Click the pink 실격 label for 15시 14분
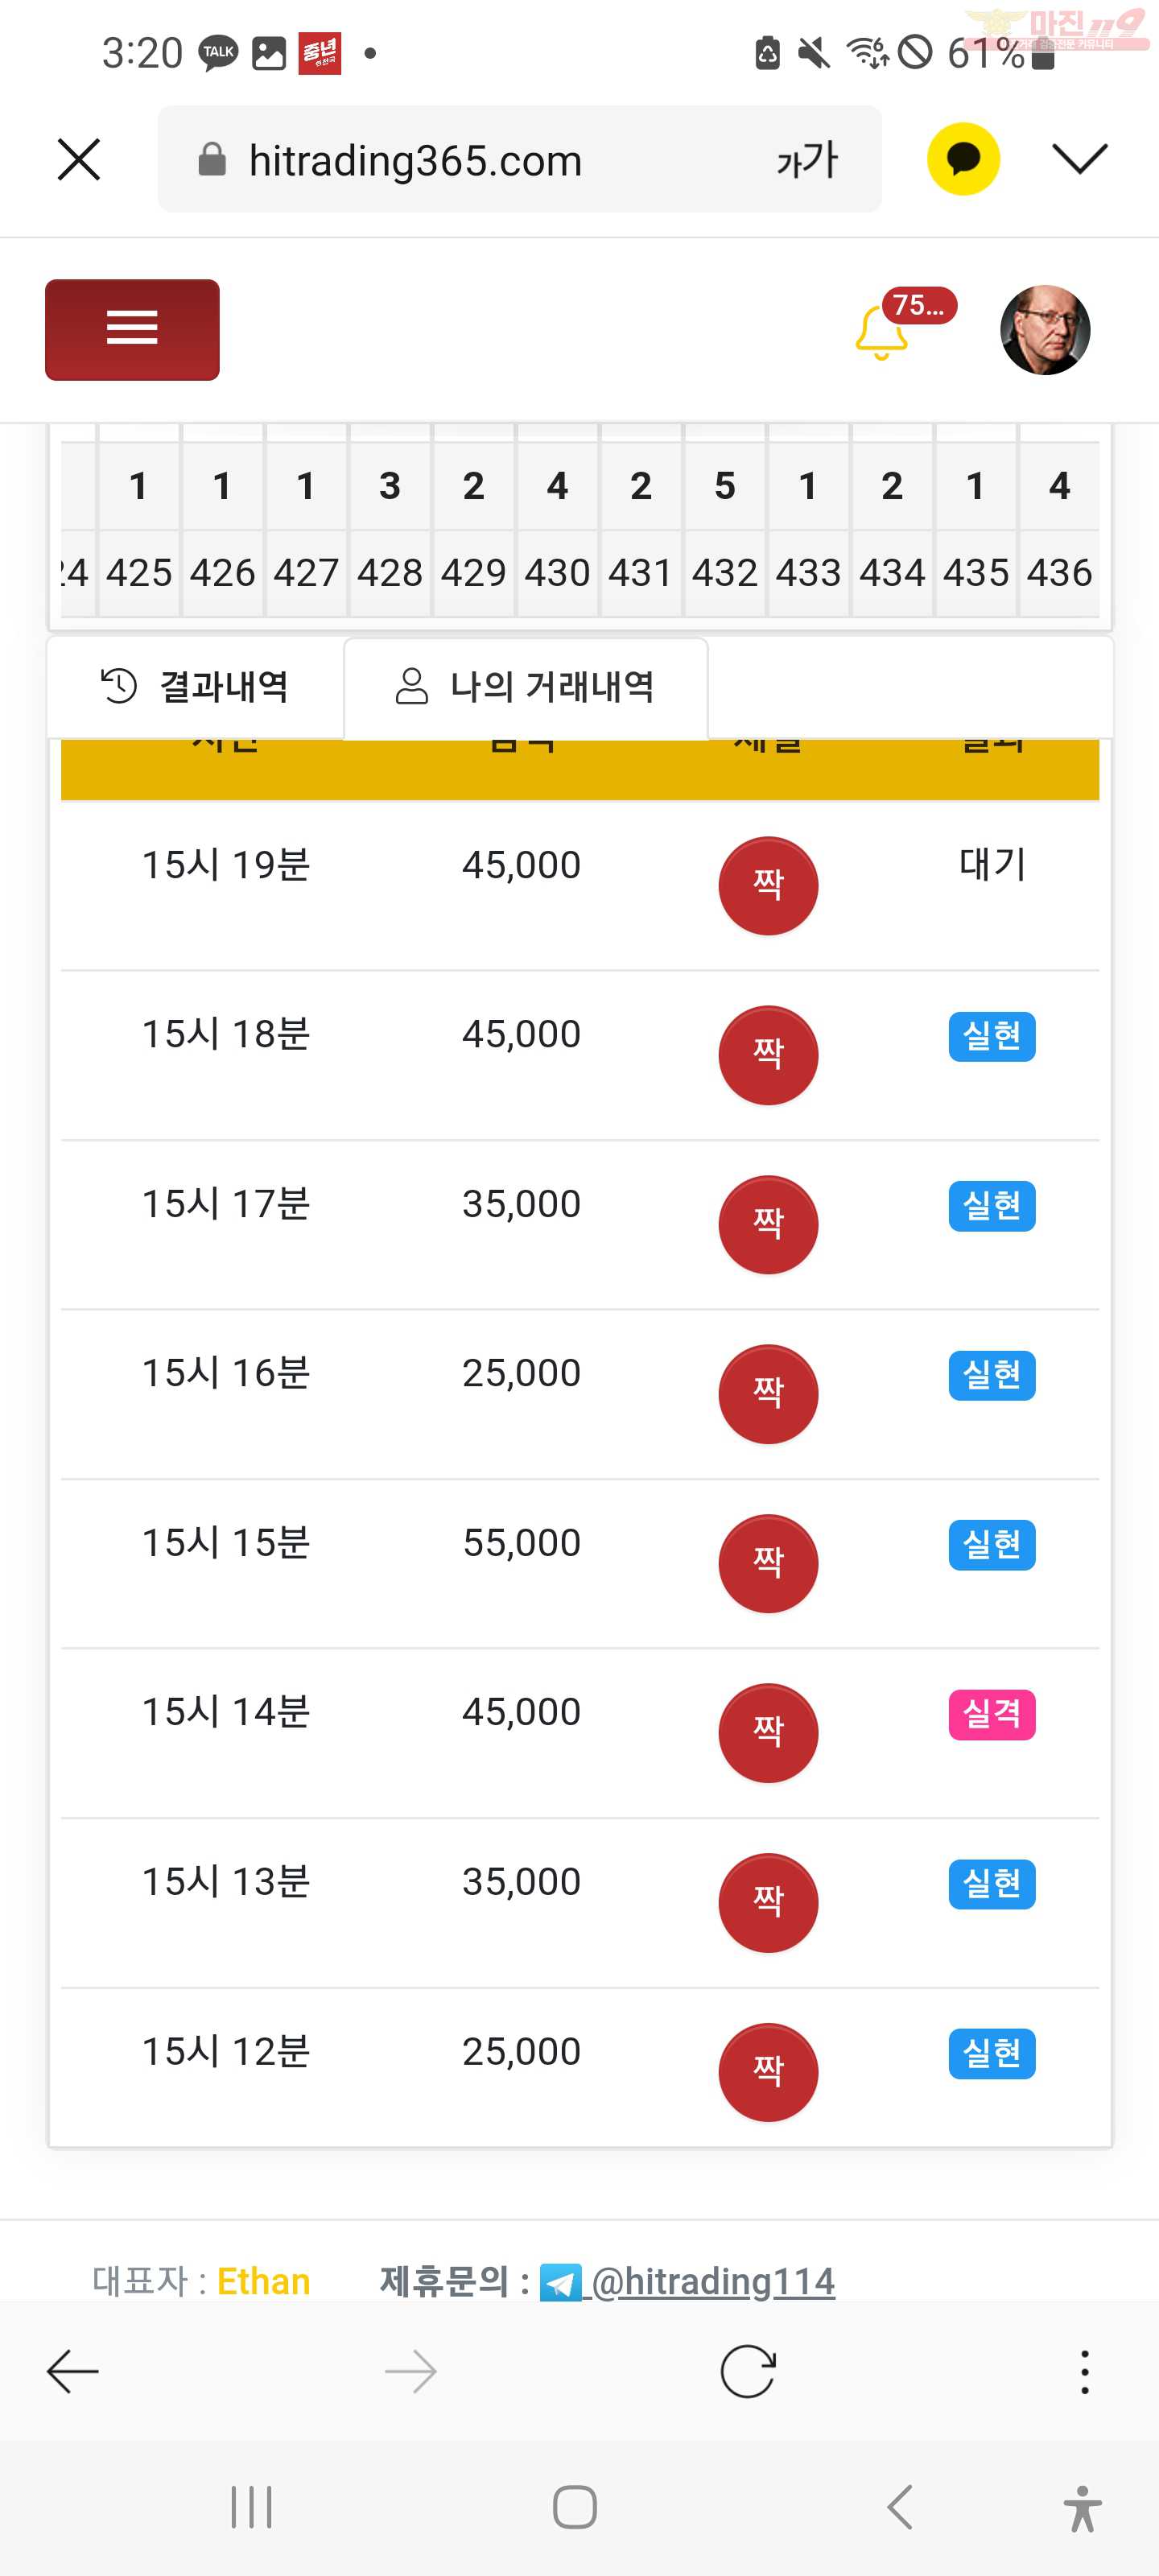Image resolution: width=1159 pixels, height=2576 pixels. pyautogui.click(x=992, y=1714)
